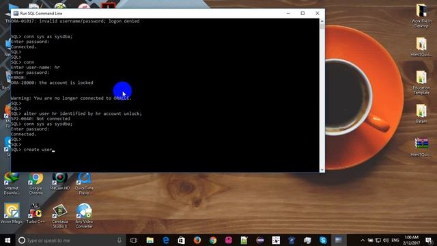This screenshot has width=437, height=246.
Task: Open the Run SQL Command Line system menu icon
Action: (16, 13)
